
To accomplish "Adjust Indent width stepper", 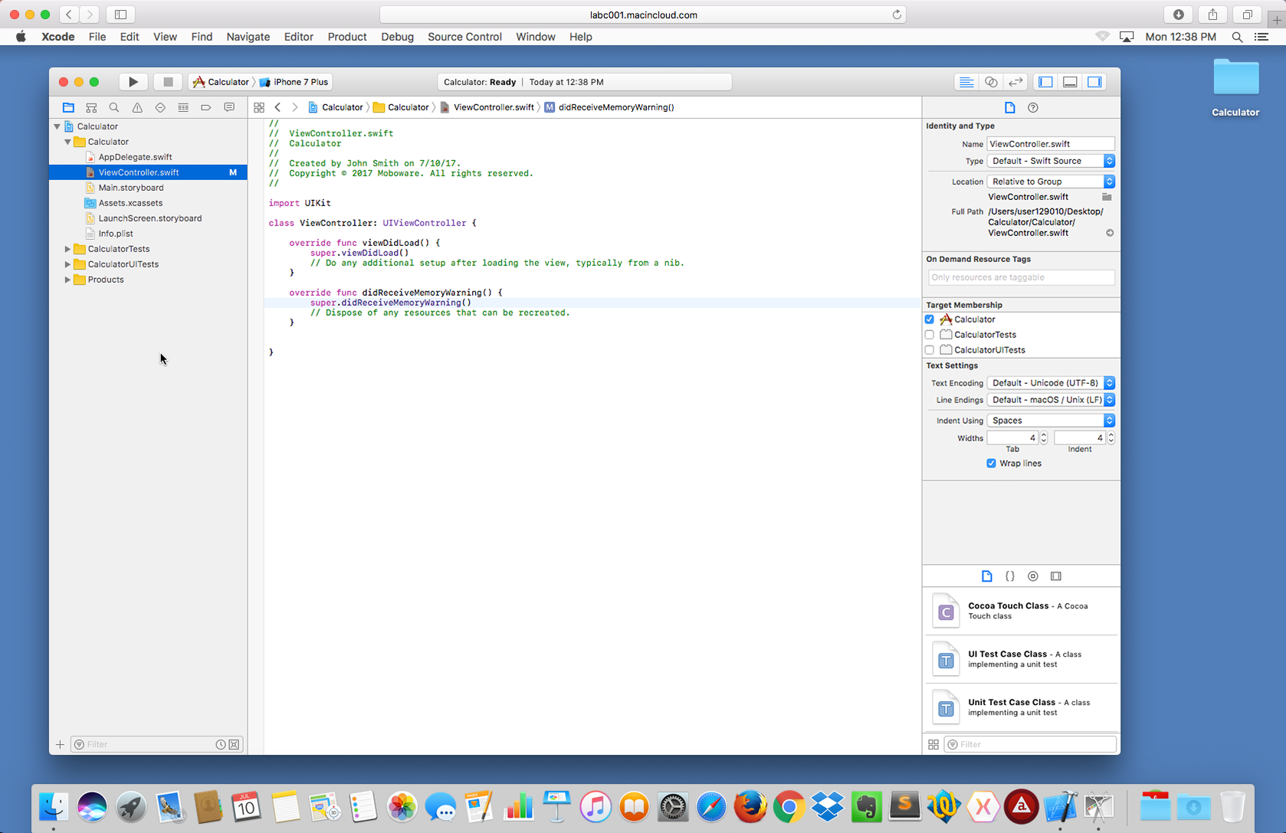I will [x=1111, y=438].
